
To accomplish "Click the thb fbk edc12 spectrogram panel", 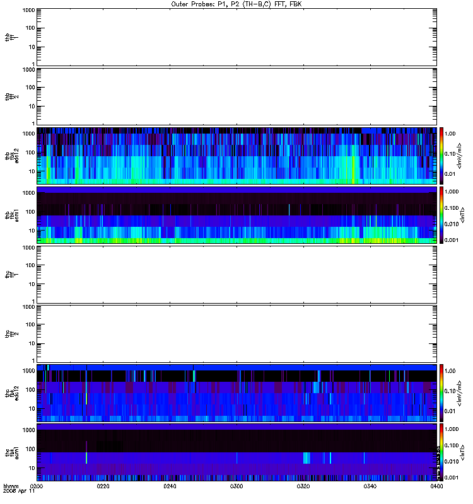I will coord(237,156).
